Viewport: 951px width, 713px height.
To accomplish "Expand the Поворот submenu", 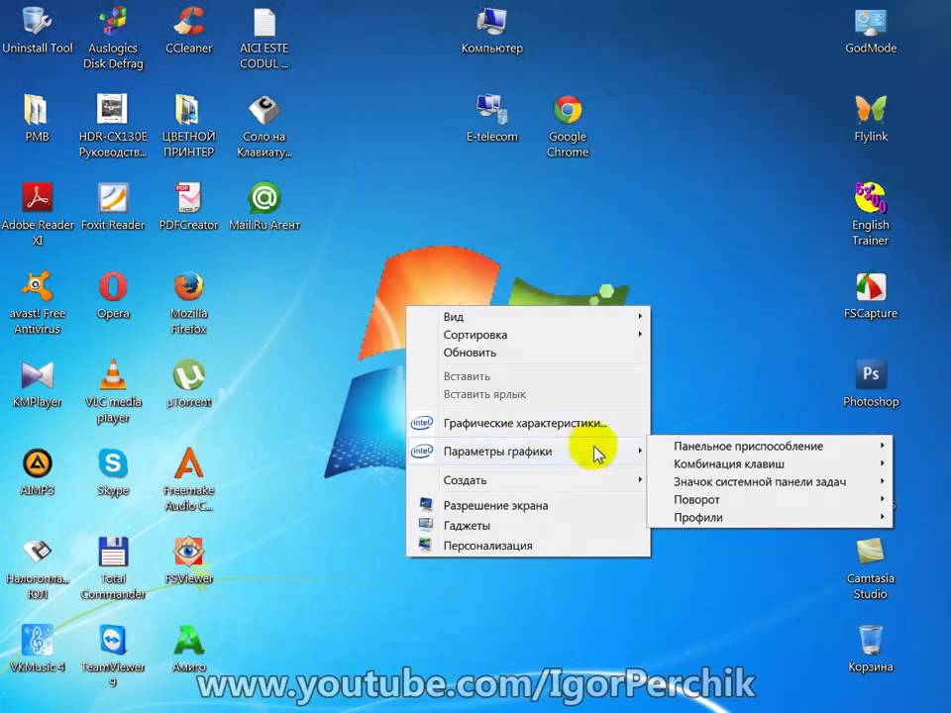I will pyautogui.click(x=771, y=499).
